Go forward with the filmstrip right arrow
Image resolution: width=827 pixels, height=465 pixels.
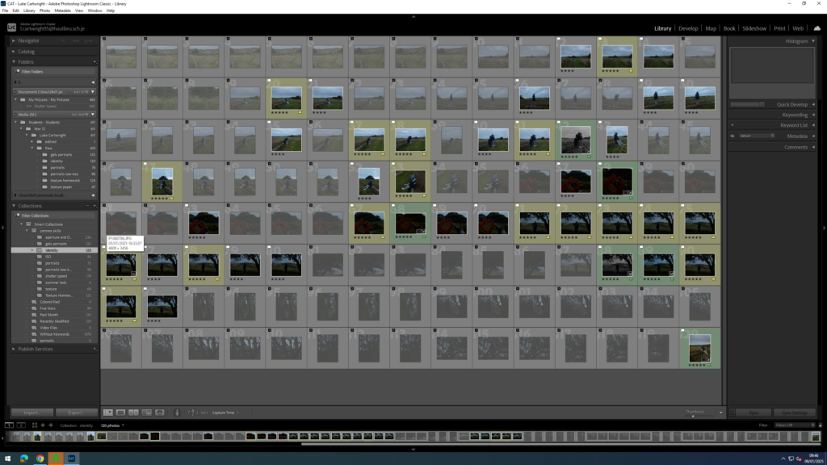point(51,425)
